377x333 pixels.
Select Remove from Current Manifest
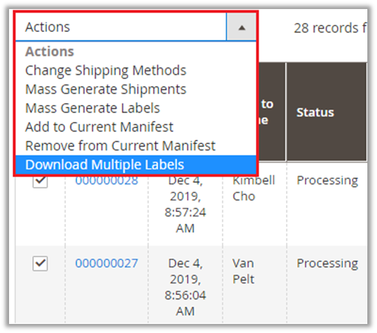[120, 146]
